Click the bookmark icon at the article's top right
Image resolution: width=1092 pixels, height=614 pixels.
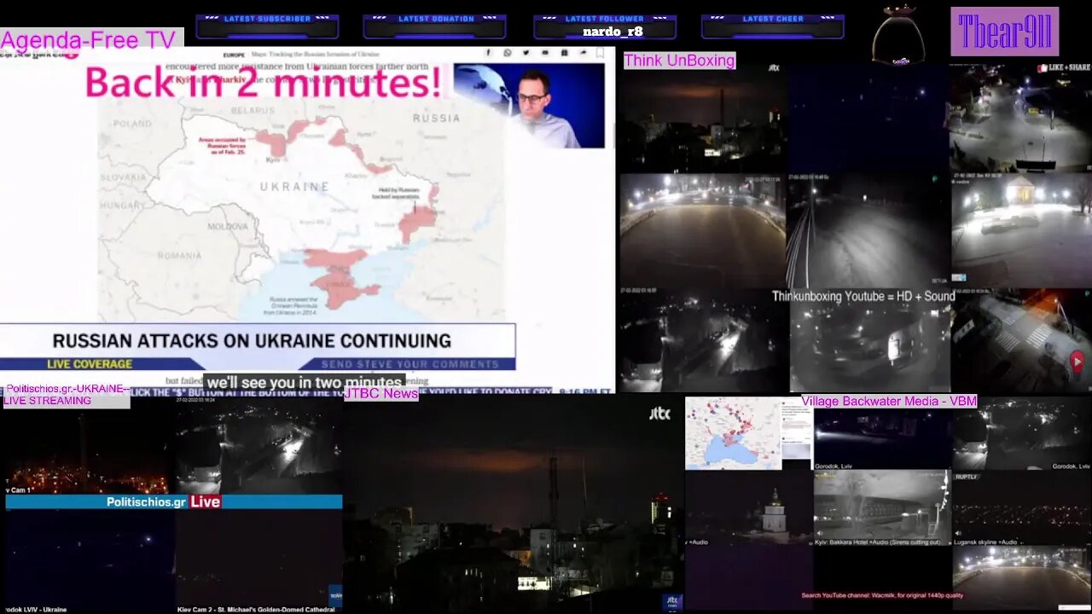pos(600,53)
